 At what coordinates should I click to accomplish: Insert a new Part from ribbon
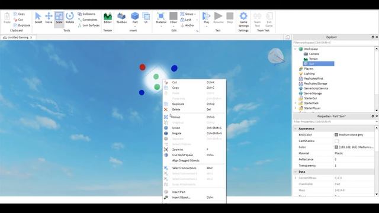coord(135,17)
